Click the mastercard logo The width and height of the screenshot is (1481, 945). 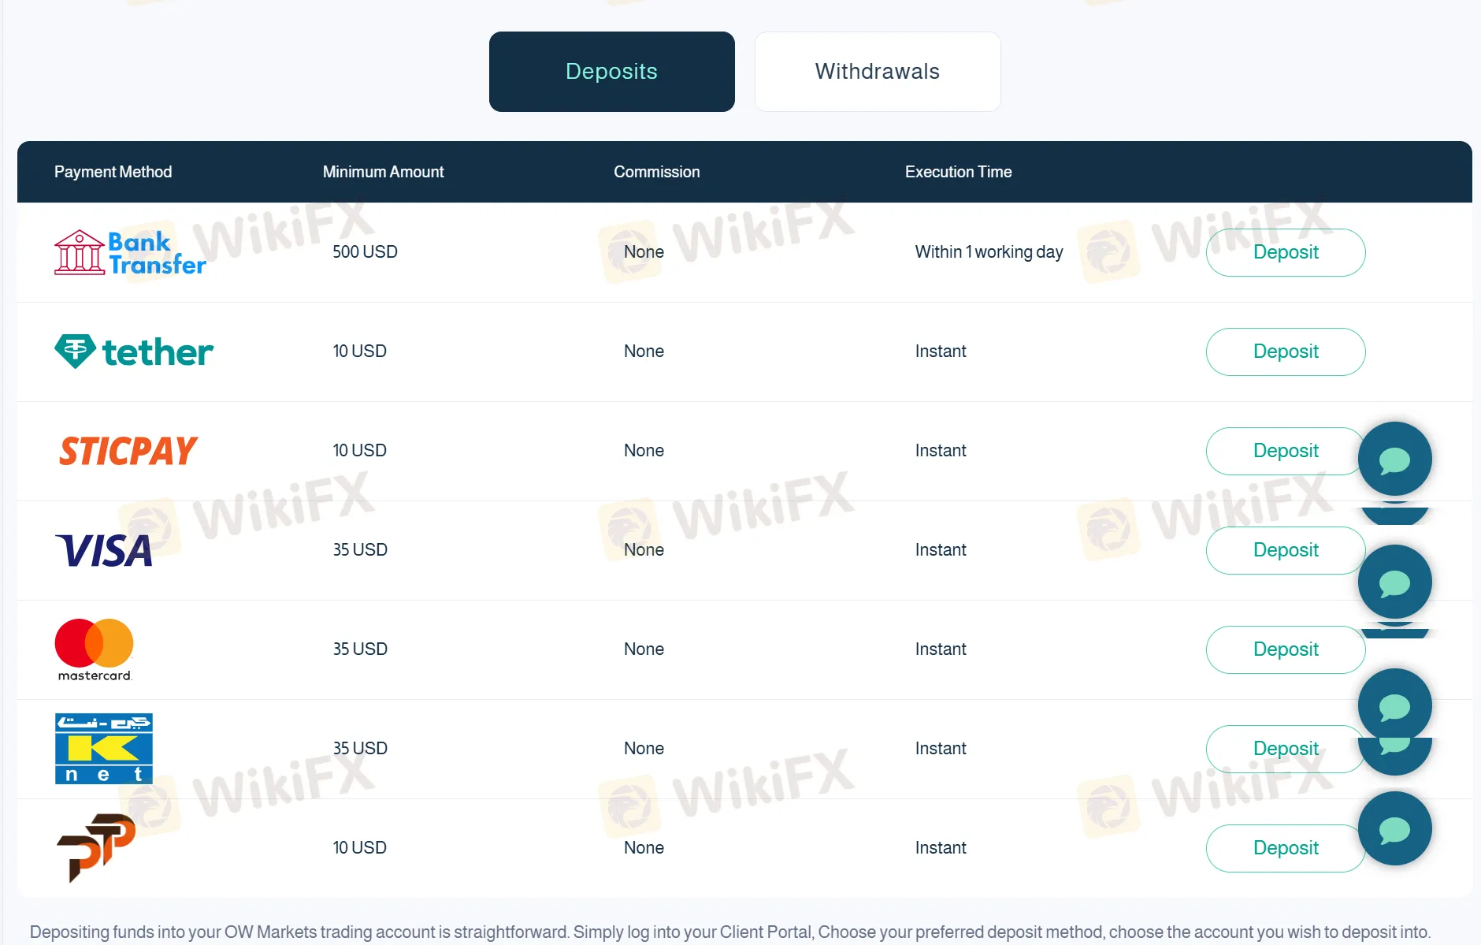tap(95, 649)
